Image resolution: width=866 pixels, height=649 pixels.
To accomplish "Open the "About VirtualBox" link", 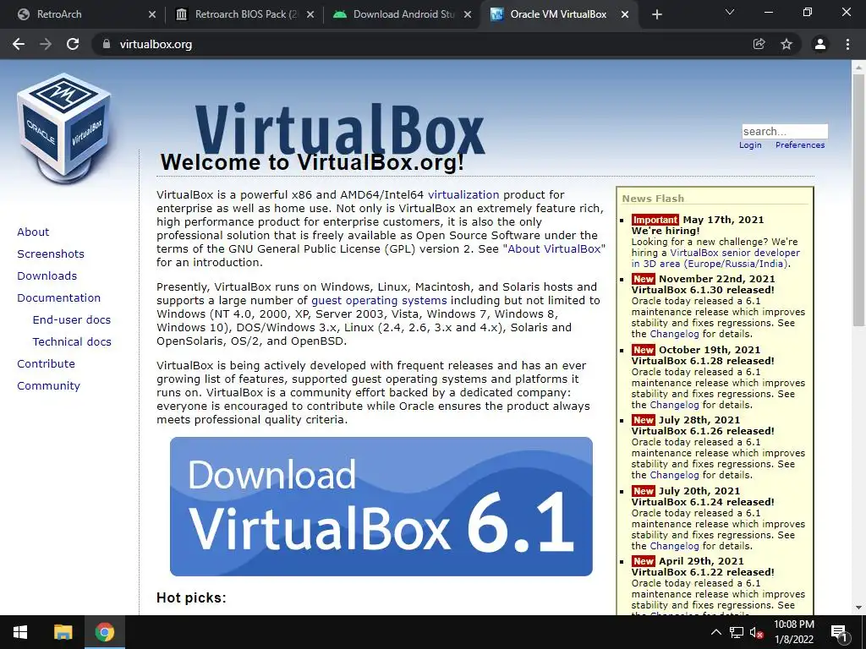I will (x=554, y=249).
